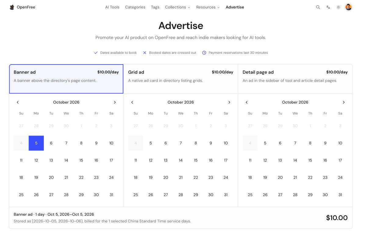Select the Detail page ad placement card
Screen dimensions: 366x235
(x=295, y=79)
